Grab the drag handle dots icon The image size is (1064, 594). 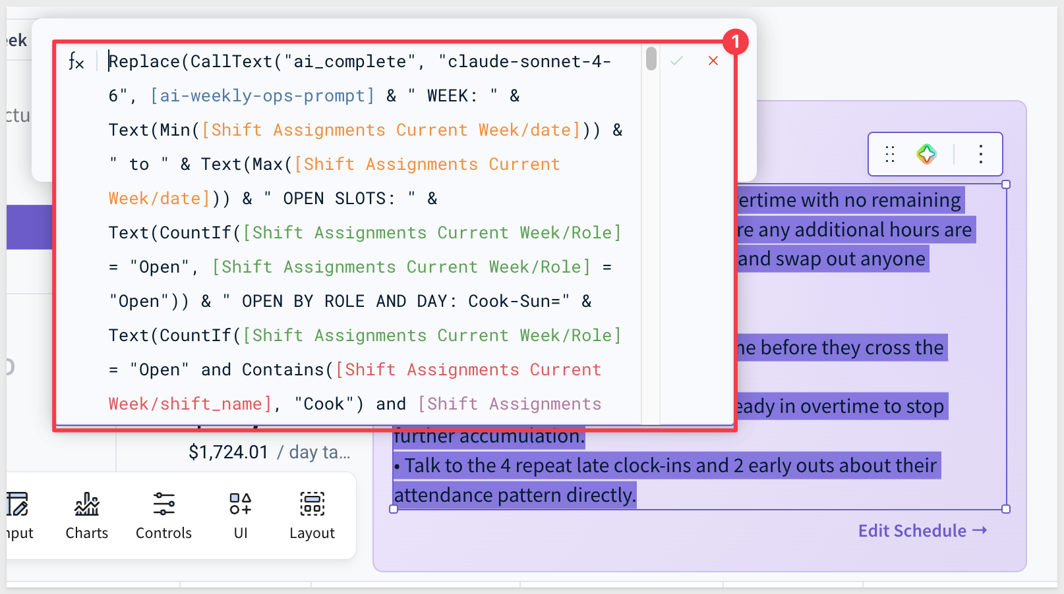[890, 154]
